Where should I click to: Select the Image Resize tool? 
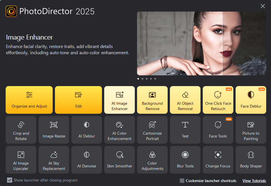[54, 130]
